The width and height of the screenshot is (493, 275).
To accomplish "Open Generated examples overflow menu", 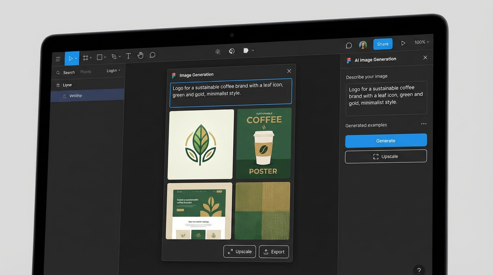I will point(424,124).
